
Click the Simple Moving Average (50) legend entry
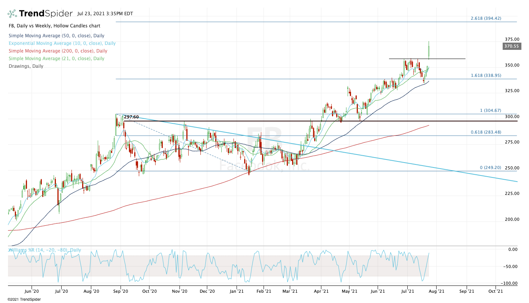pyautogui.click(x=56, y=36)
